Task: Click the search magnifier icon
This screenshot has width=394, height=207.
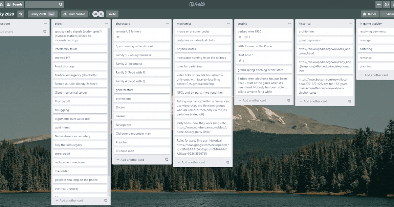Action: (x=61, y=4)
